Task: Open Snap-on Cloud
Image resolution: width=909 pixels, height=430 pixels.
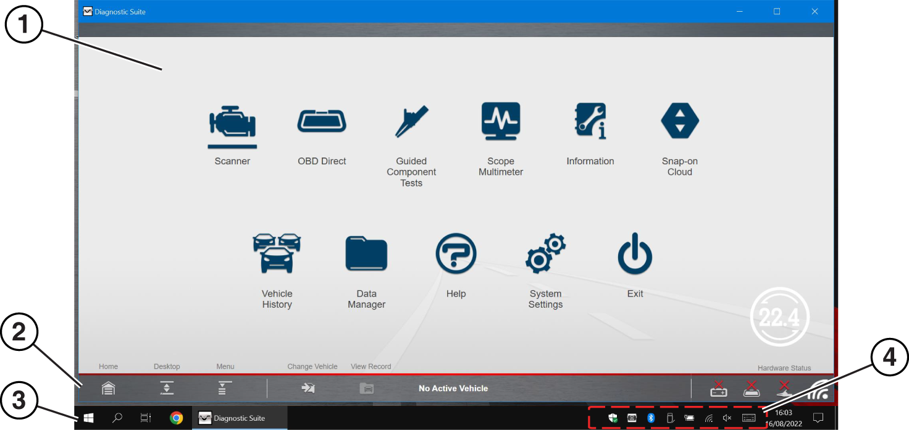Action: coord(680,122)
